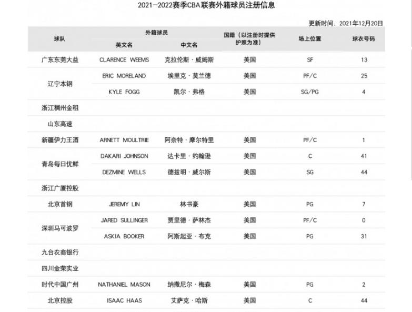Select team cell 辽宁本钢

[x=60, y=84]
